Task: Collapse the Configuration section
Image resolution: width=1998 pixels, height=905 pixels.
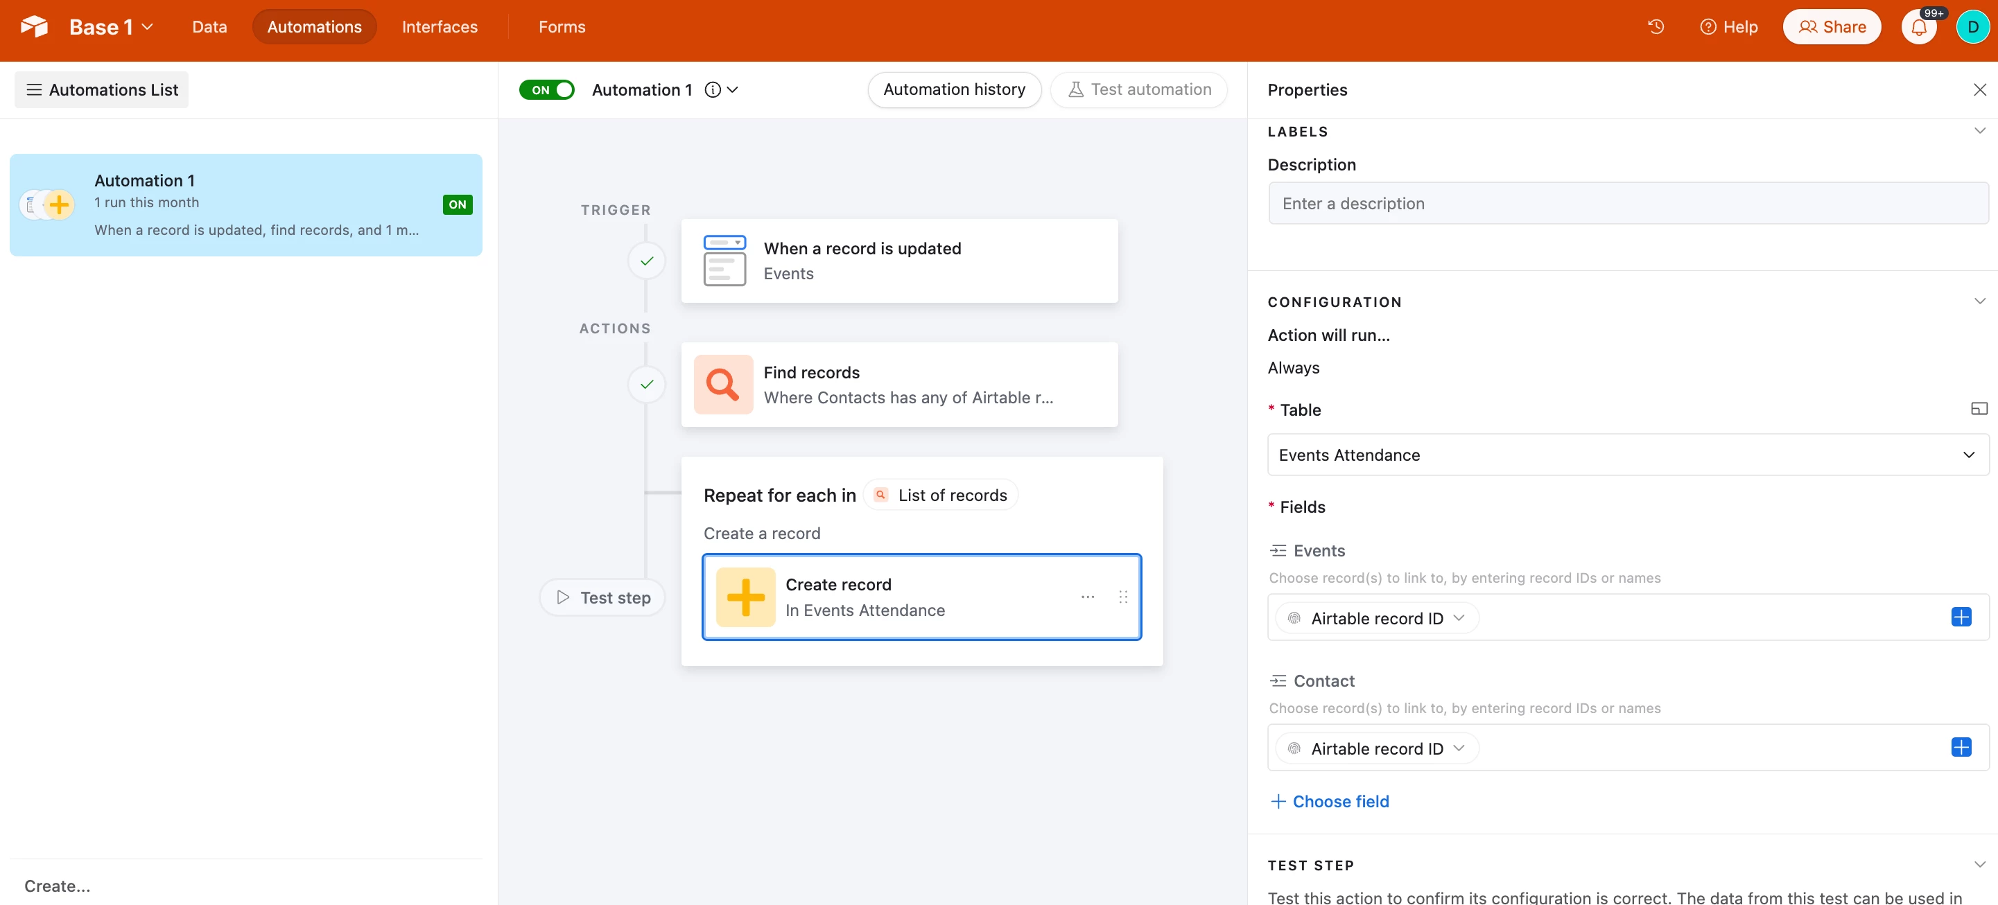Action: coord(1979,301)
